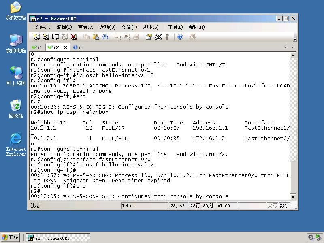This screenshot has height=243, width=324.
Task: Click the Print Screen toolbar icon
Action: pos(117,37)
